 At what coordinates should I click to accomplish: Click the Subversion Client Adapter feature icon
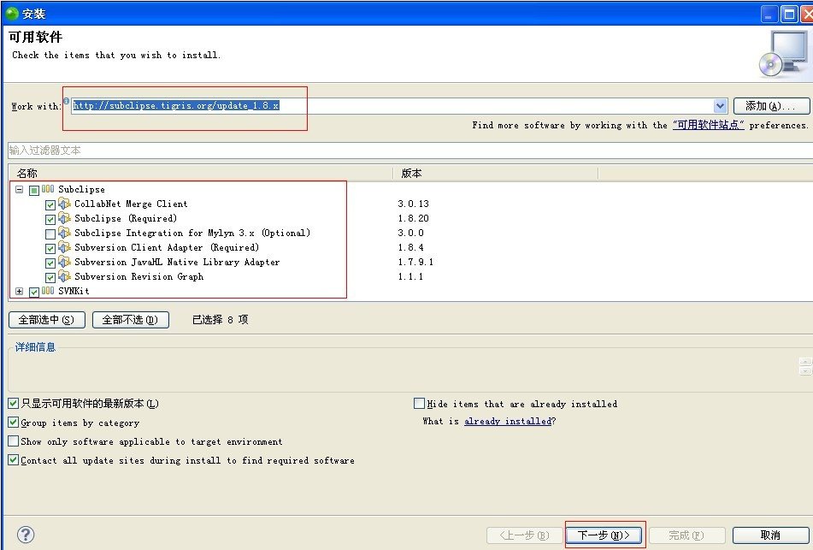tap(64, 247)
